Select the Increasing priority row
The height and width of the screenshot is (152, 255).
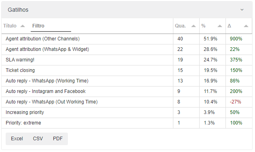tap(127, 112)
